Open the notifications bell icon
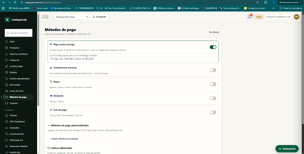The image size is (304, 154). point(249,17)
